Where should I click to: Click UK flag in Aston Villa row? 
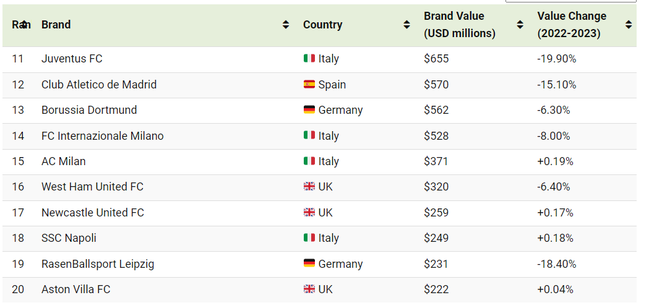click(x=309, y=289)
